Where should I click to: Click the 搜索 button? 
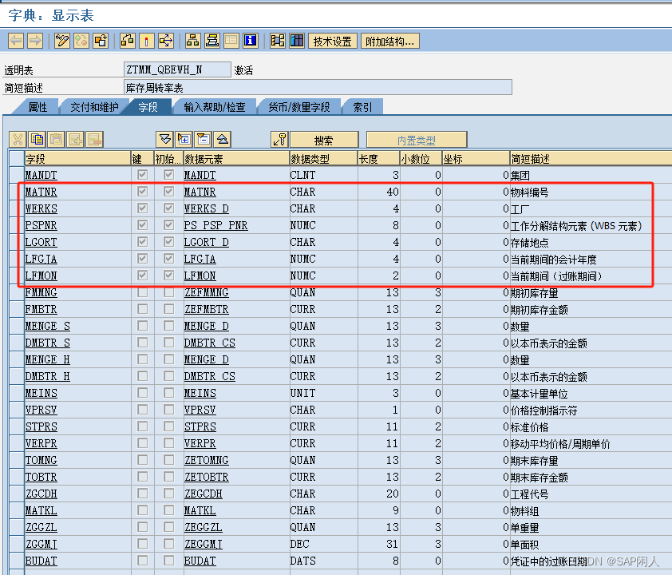pos(324,140)
